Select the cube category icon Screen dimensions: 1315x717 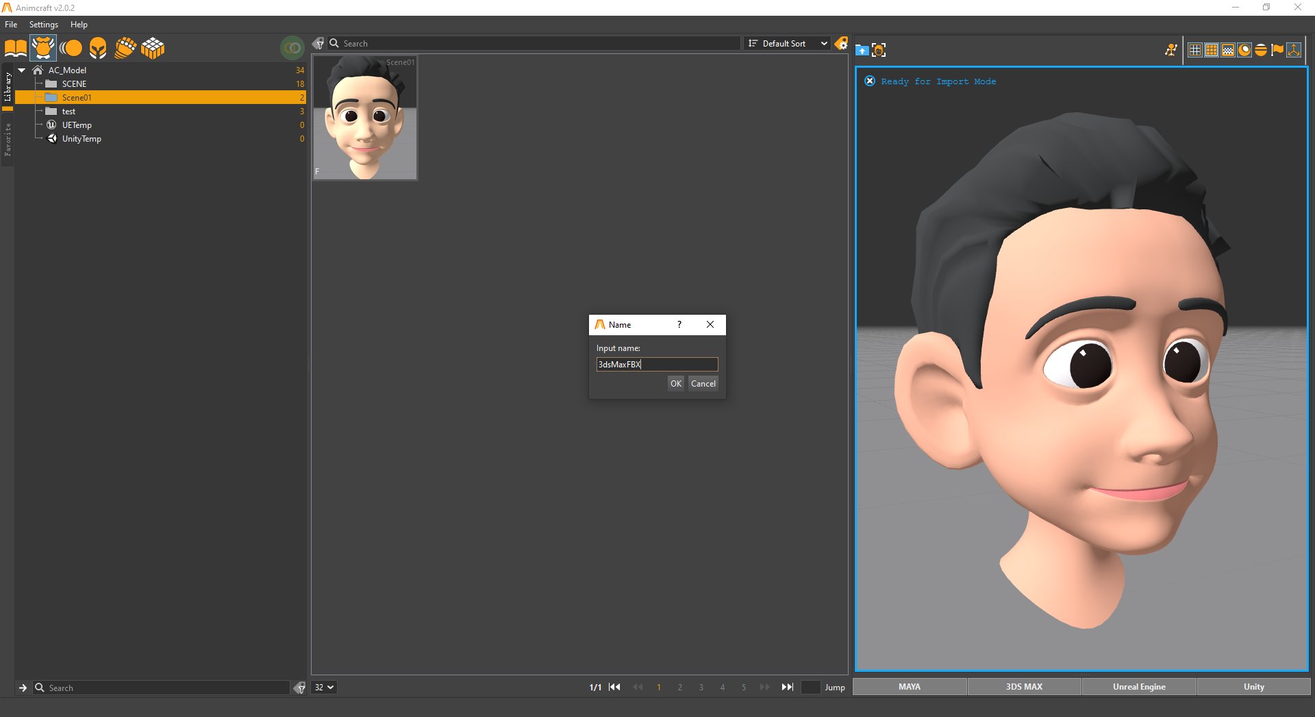153,49
